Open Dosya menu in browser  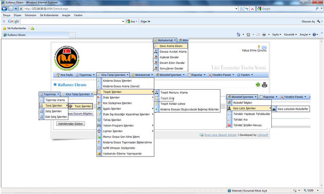[x=7, y=15]
